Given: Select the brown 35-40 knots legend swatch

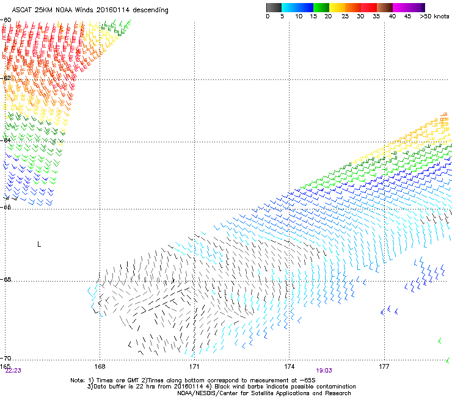Looking at the screenshot, I should [x=385, y=7].
